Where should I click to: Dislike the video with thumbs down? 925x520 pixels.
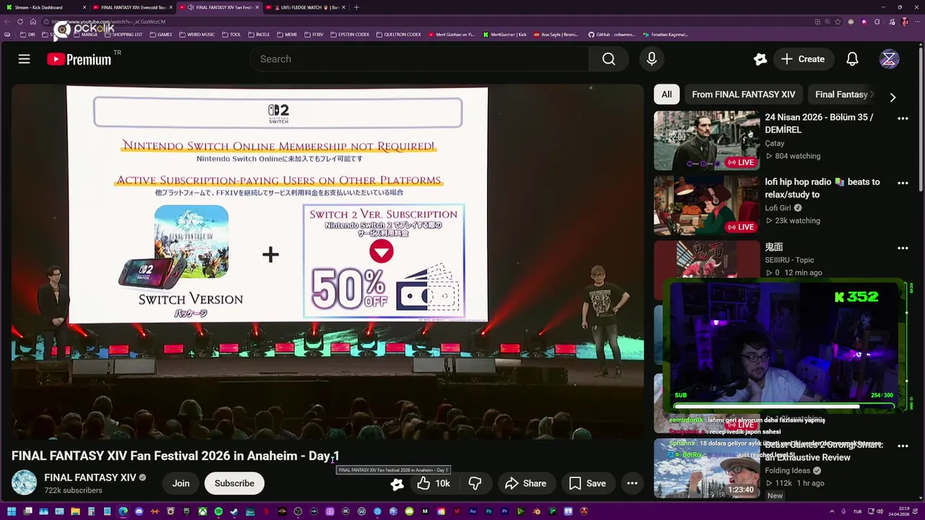pos(475,483)
